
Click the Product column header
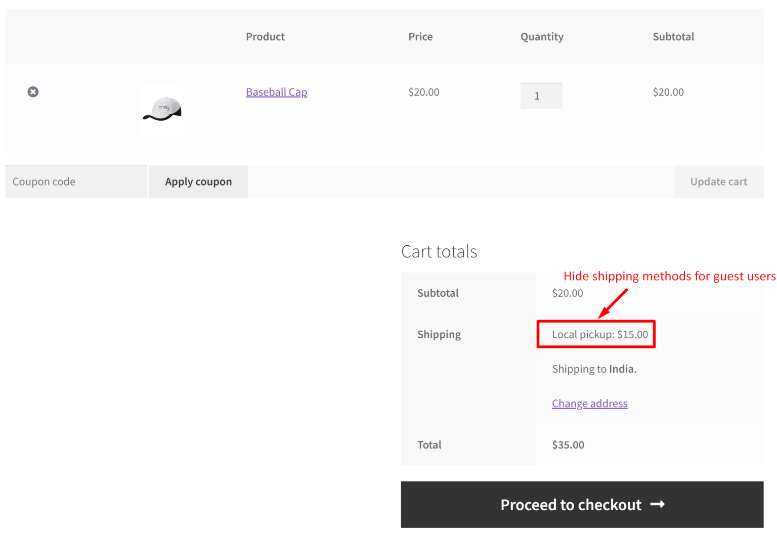pos(265,36)
